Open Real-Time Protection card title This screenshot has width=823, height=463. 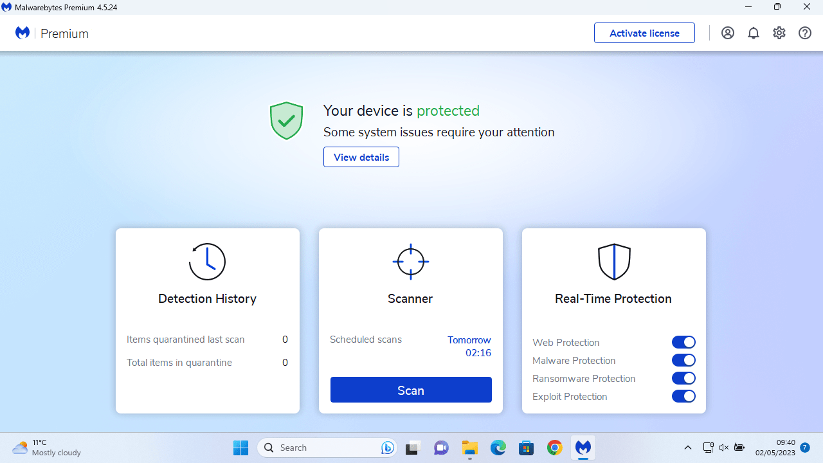coord(613,298)
